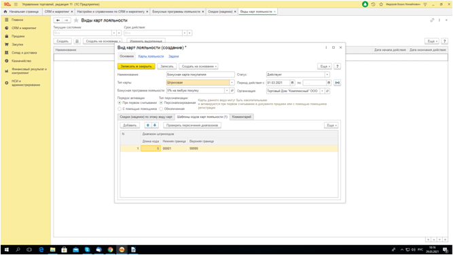Viewport: 453px width, 255px height.
Task: Click the copy icon next to Создать
Action: [x=77, y=41]
